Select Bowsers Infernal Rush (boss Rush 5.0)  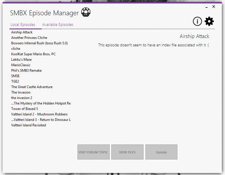coord(39,43)
